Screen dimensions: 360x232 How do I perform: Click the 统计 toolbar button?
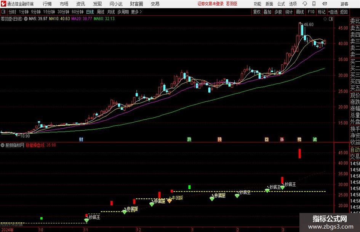click(x=289, y=12)
